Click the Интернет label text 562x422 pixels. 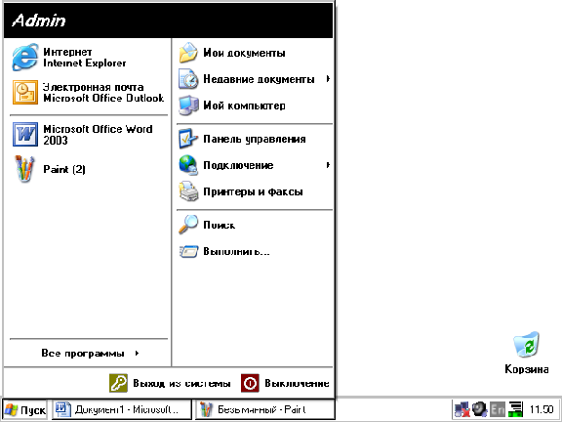click(67, 52)
